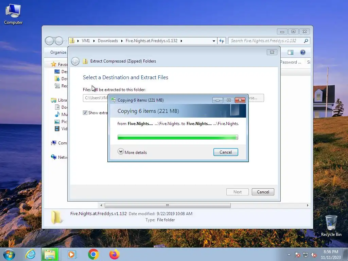Open the volume speaker icon in tray
Image resolution: width=348 pixels, height=261 pixels.
point(314,255)
